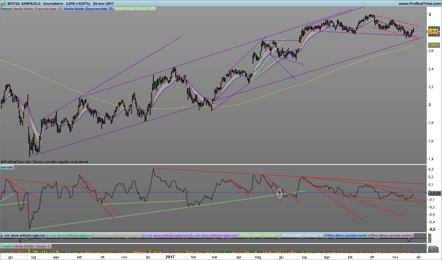Select the 'ew+mm' indicator panel label

click(7, 167)
